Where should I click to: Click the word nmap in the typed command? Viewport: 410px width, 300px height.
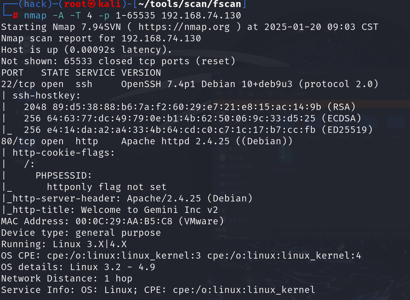[35, 15]
